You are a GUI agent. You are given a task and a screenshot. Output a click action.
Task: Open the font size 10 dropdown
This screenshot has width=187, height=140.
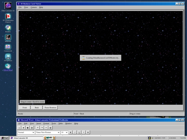64,132
